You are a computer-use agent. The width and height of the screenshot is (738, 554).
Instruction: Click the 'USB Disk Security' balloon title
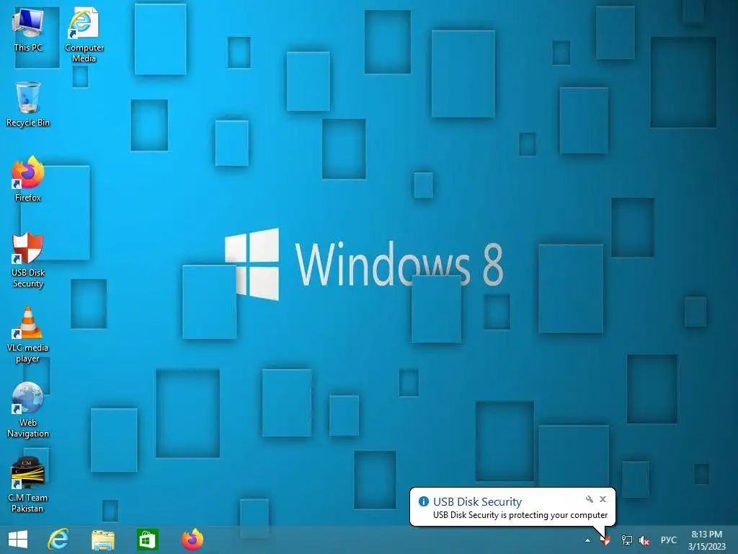coord(477,501)
